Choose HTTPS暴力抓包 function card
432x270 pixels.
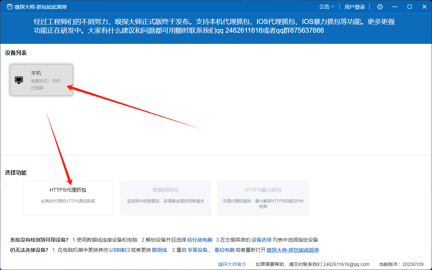coord(263,198)
